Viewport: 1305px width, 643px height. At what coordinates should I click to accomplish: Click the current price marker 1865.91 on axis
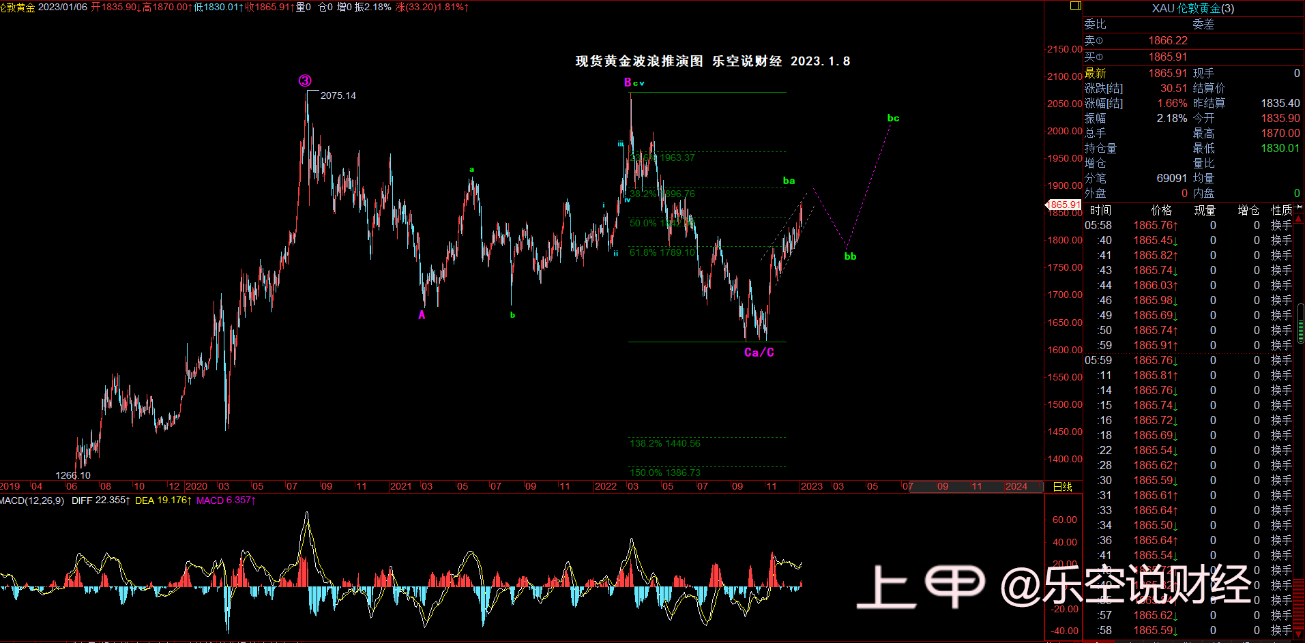1064,205
